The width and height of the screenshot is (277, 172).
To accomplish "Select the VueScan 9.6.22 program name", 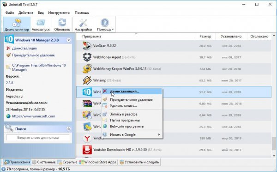I will (x=104, y=46).
